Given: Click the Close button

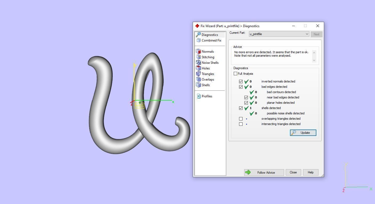Looking at the screenshot, I should [293, 172].
